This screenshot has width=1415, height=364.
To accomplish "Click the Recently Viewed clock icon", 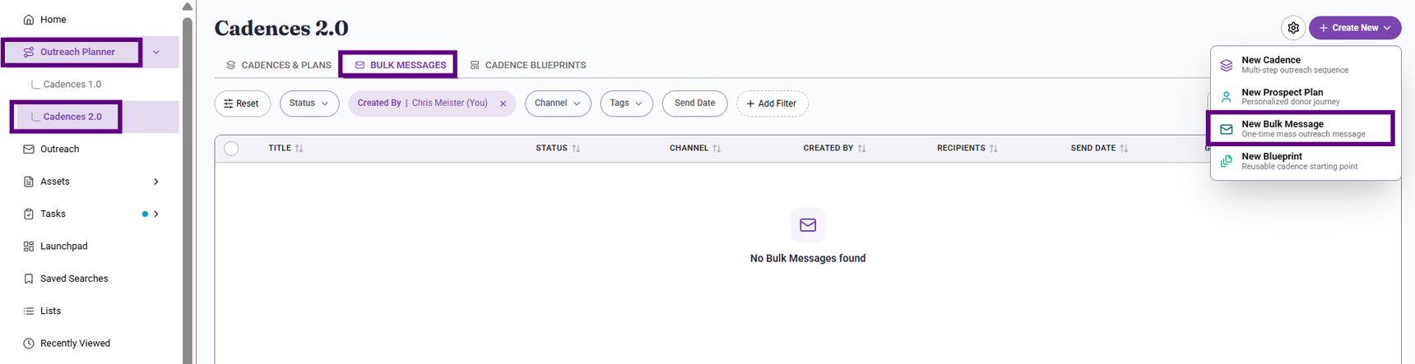I will (29, 343).
